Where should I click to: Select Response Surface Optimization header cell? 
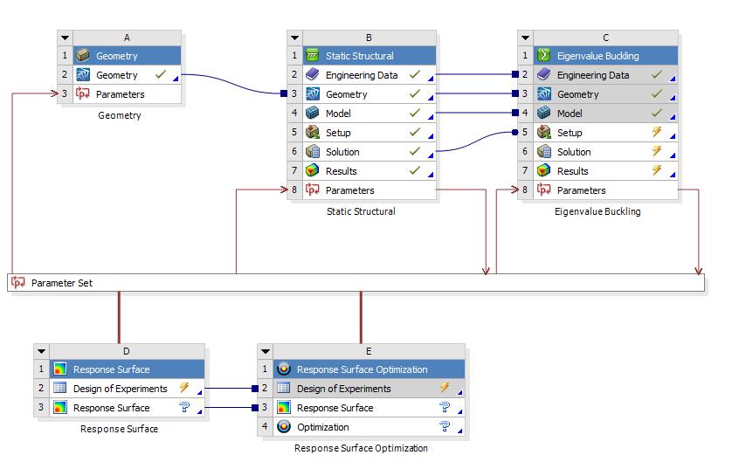coord(369,369)
